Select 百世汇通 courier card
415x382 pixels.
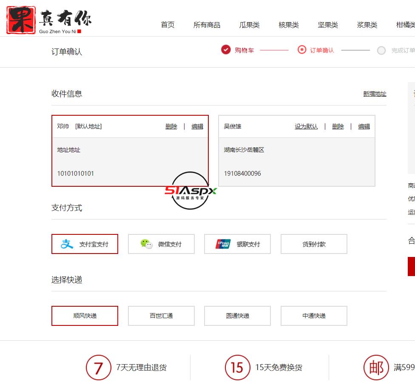coord(161,316)
